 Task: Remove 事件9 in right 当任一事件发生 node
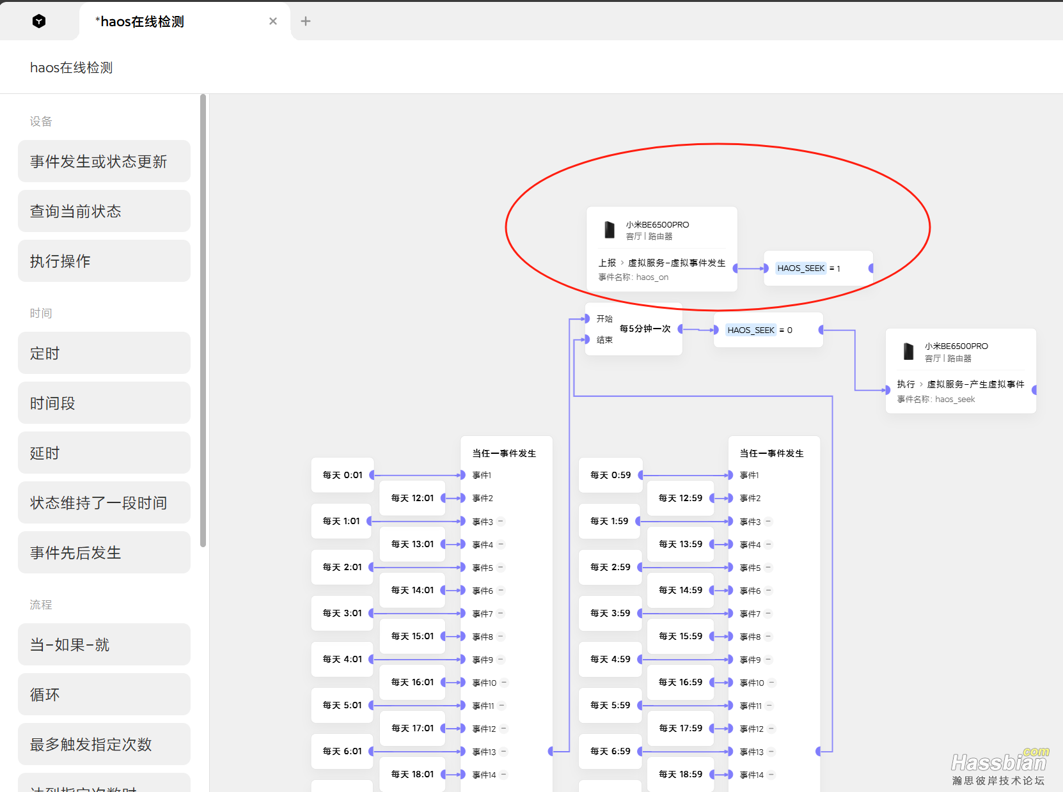point(768,660)
